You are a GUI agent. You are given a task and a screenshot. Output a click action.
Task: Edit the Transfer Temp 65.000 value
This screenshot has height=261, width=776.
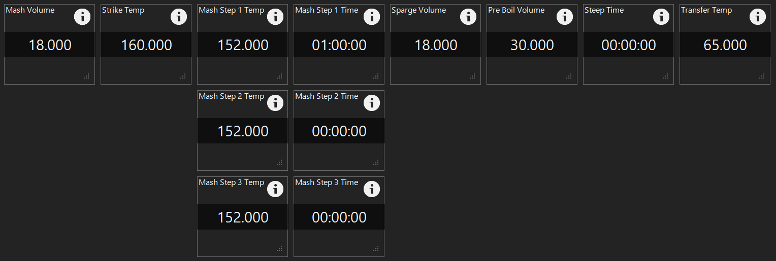pos(725,45)
